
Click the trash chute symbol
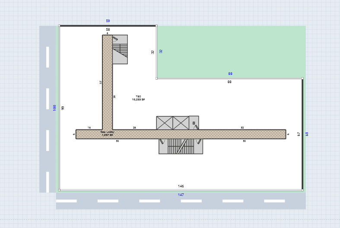point(194,123)
